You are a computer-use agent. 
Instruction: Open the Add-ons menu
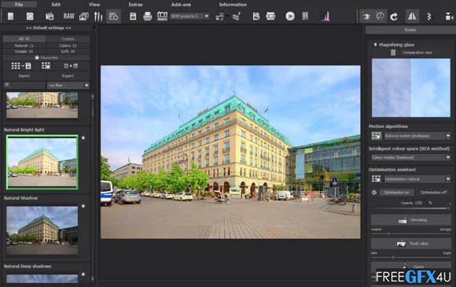181,5
